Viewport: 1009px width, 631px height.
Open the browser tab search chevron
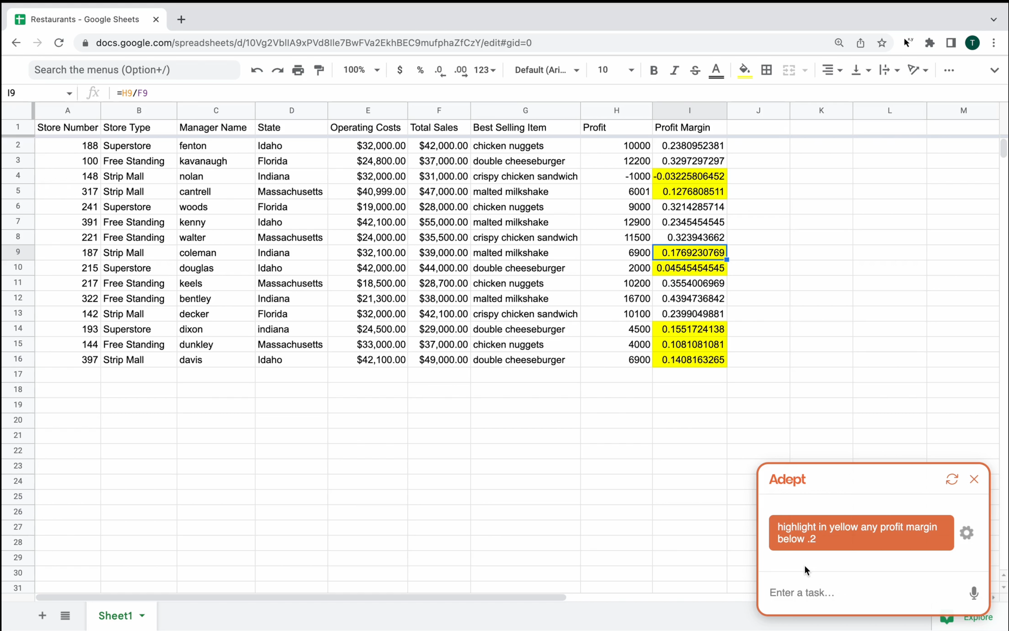(x=994, y=20)
